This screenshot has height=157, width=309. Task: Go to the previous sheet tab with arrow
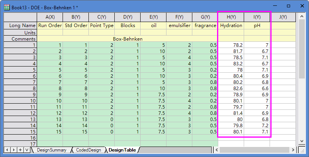tap(7, 150)
